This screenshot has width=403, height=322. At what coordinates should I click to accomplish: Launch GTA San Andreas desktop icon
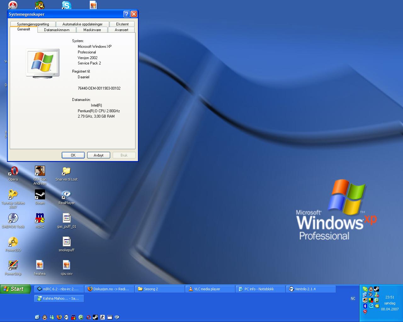40,175
